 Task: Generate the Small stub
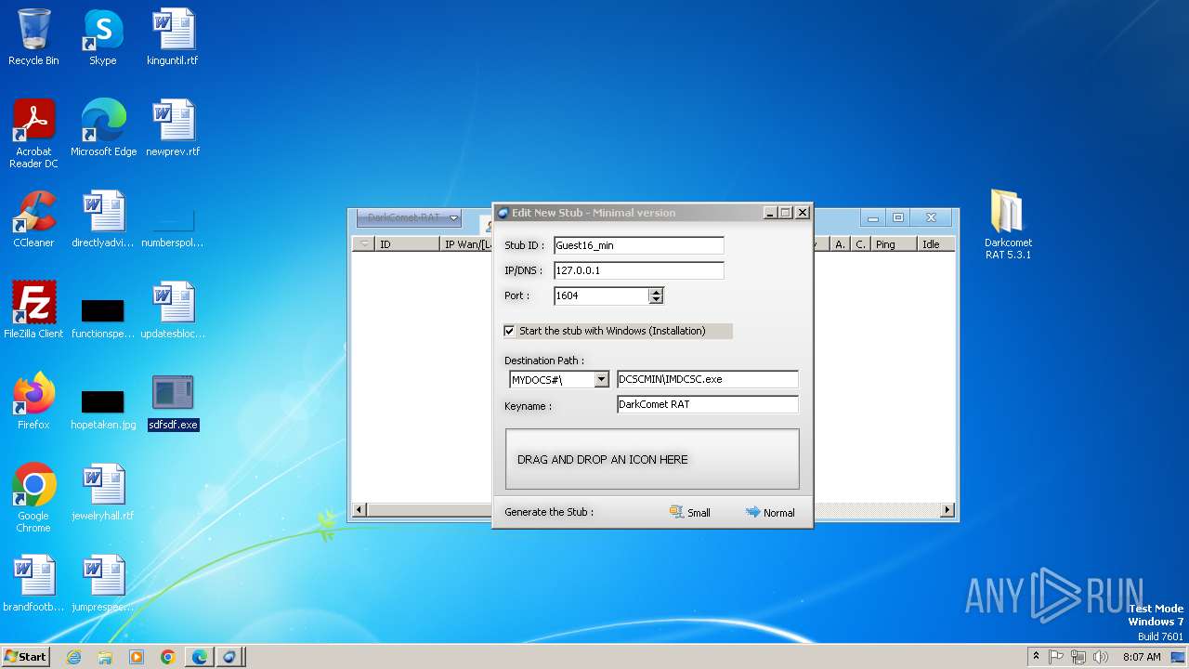pos(690,513)
